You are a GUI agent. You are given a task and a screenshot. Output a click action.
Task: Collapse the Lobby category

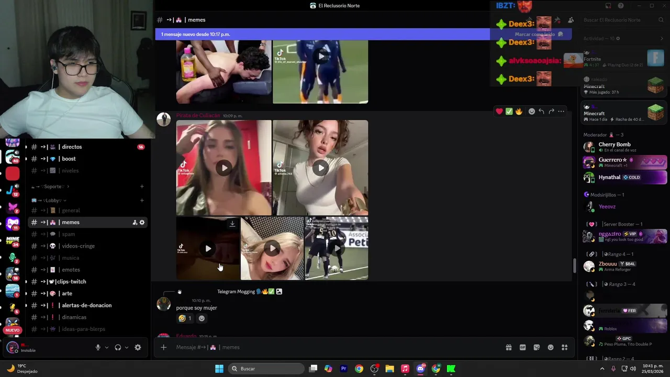49,200
